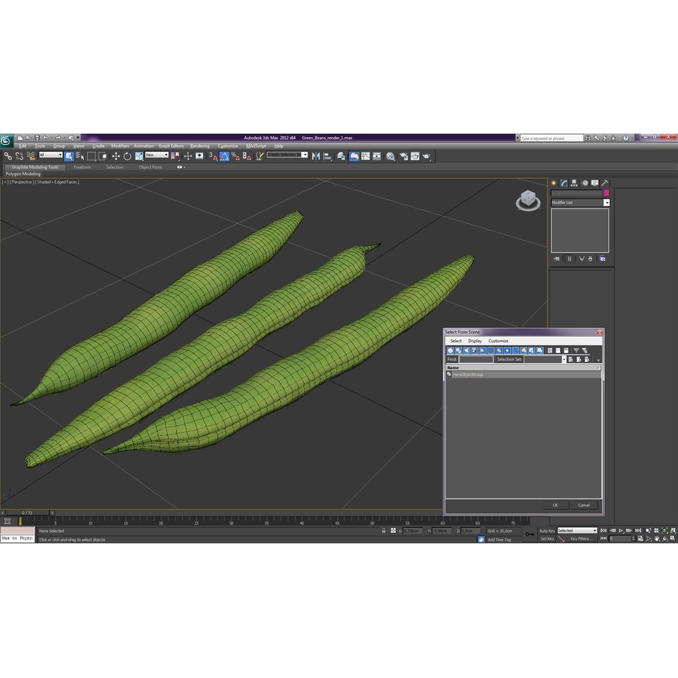Click Render Production teapot icon
678x678 pixels.
pos(427,156)
